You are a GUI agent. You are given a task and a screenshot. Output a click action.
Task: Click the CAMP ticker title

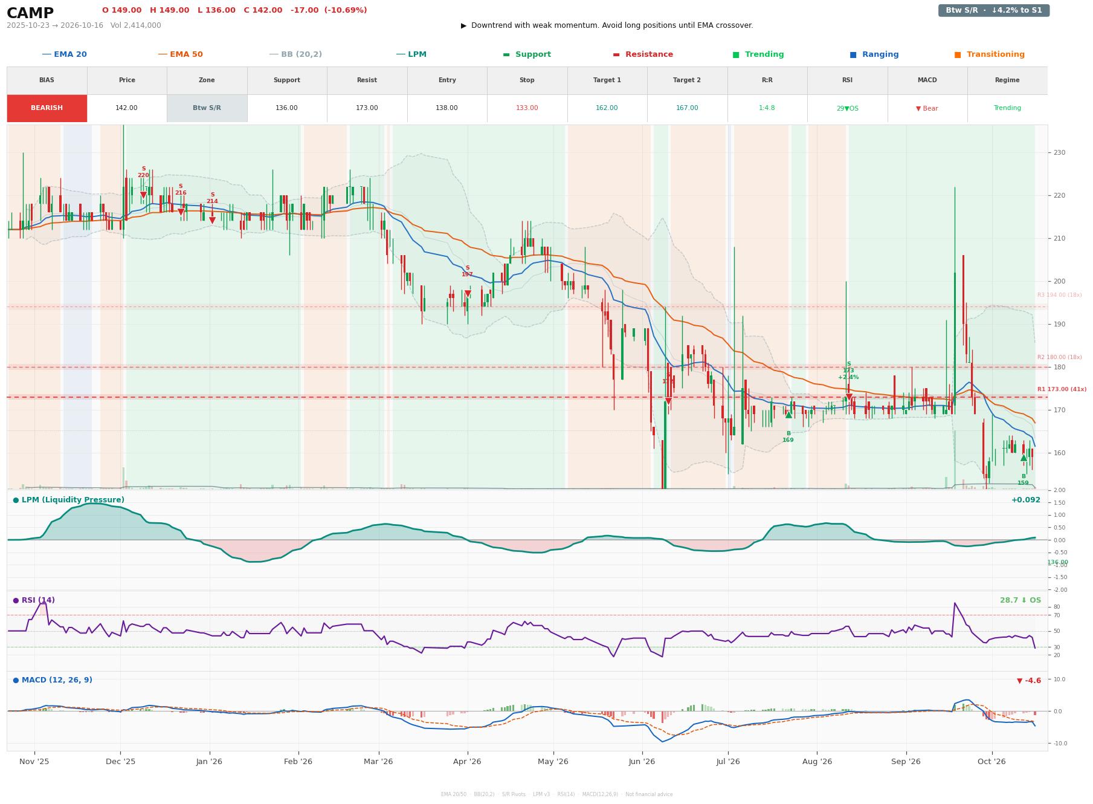coord(30,13)
